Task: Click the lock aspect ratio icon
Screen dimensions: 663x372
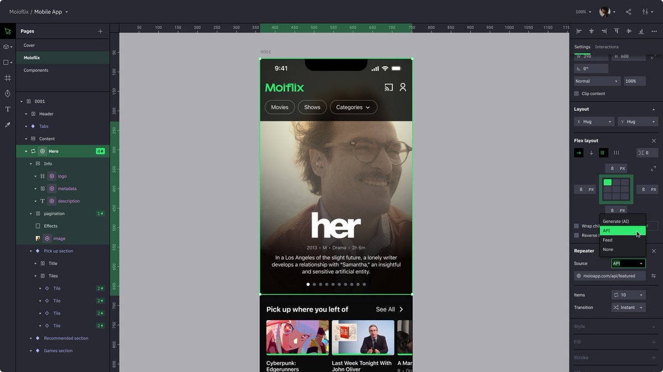Action: (654, 56)
